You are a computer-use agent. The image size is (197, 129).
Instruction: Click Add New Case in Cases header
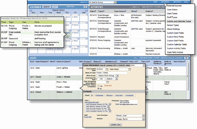(146, 58)
